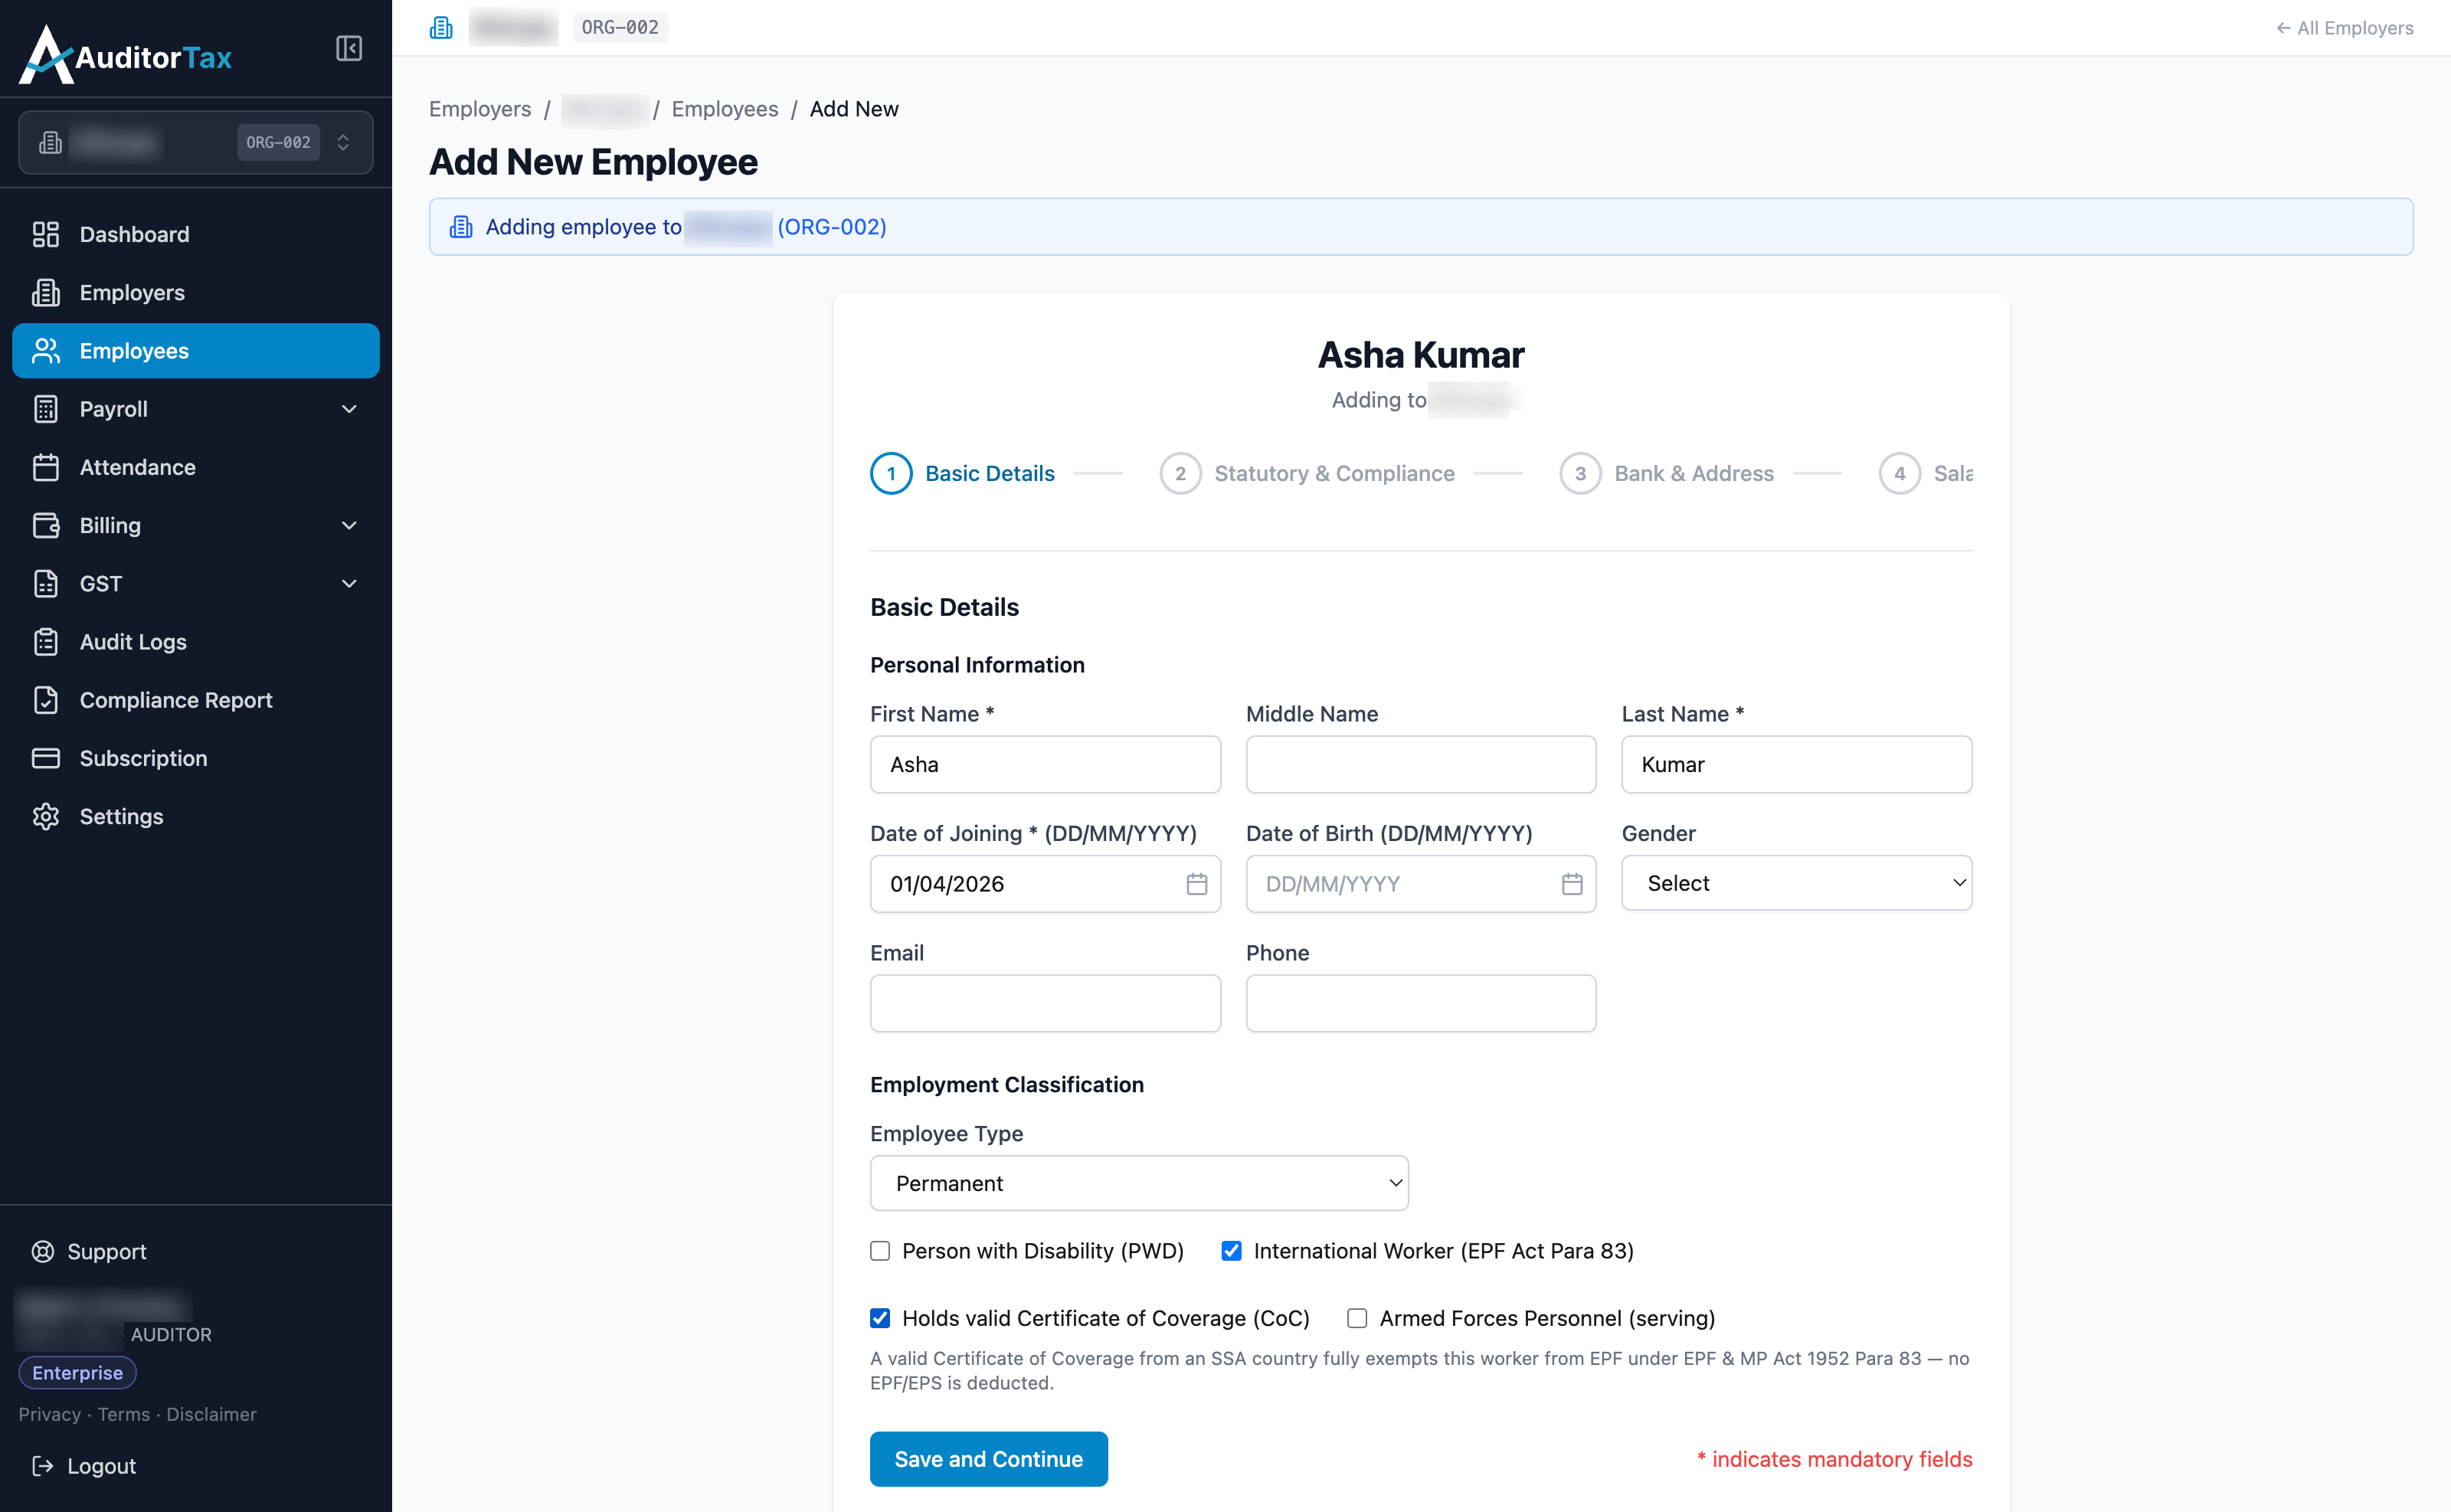Screen dimensions: 2451x1512
Task: Focus the Phone input field
Action: (x=1420, y=1003)
